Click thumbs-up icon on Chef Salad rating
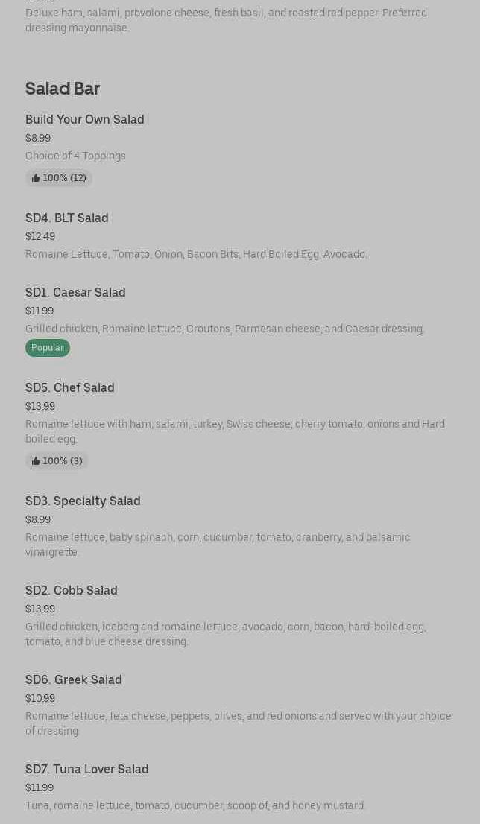This screenshot has width=480, height=824. (36, 461)
